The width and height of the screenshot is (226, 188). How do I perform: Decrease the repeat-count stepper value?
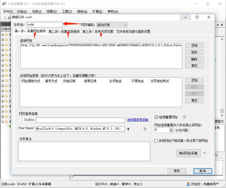tap(171, 131)
